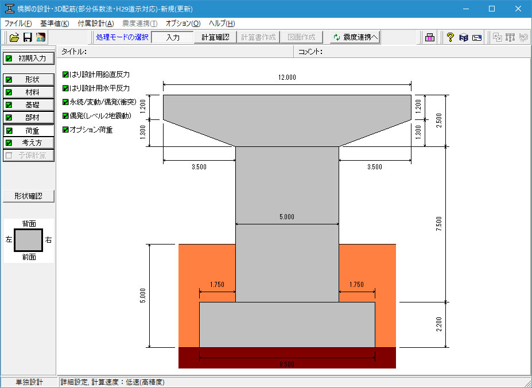Screen dimensions: 532x388
Task: Click the grayed pier frame toolbar icon
Action: click(x=510, y=37)
